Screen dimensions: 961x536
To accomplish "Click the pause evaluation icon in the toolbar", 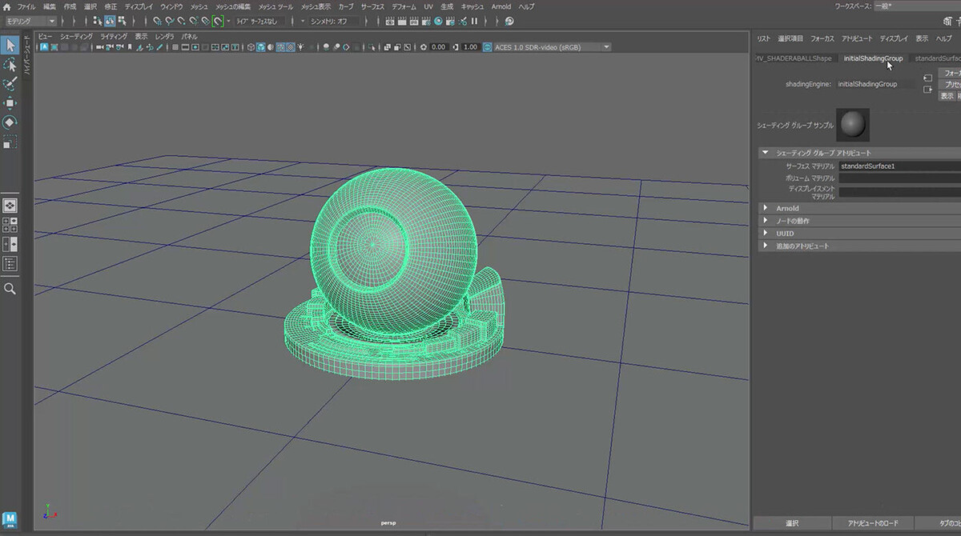I will [x=474, y=21].
